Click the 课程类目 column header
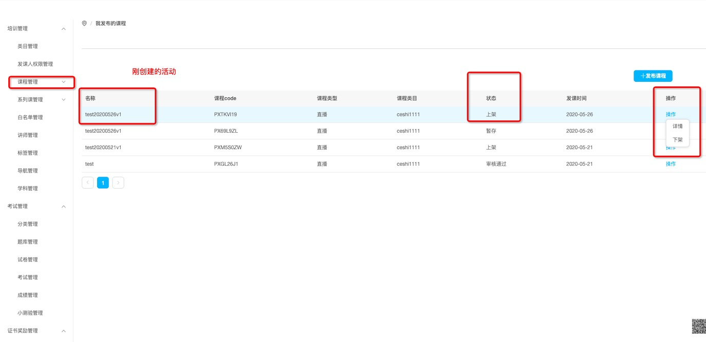Image resolution: width=706 pixels, height=342 pixels. pos(407,98)
